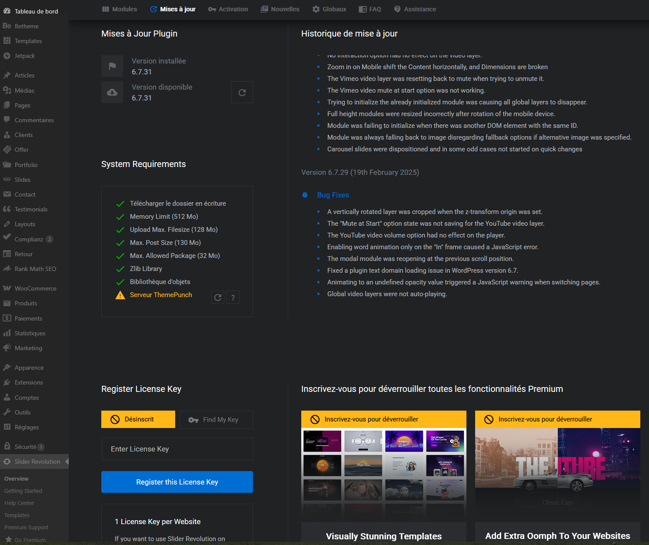
Task: Click the refresh icon beside Version disponible
Action: click(242, 92)
